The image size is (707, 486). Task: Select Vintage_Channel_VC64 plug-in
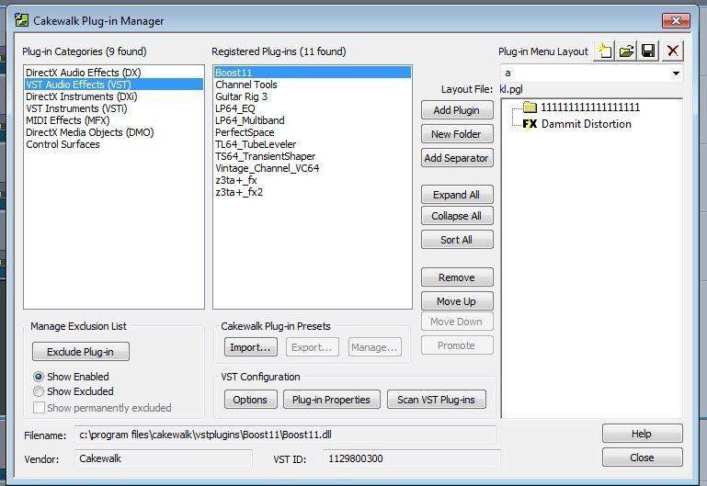point(313,168)
